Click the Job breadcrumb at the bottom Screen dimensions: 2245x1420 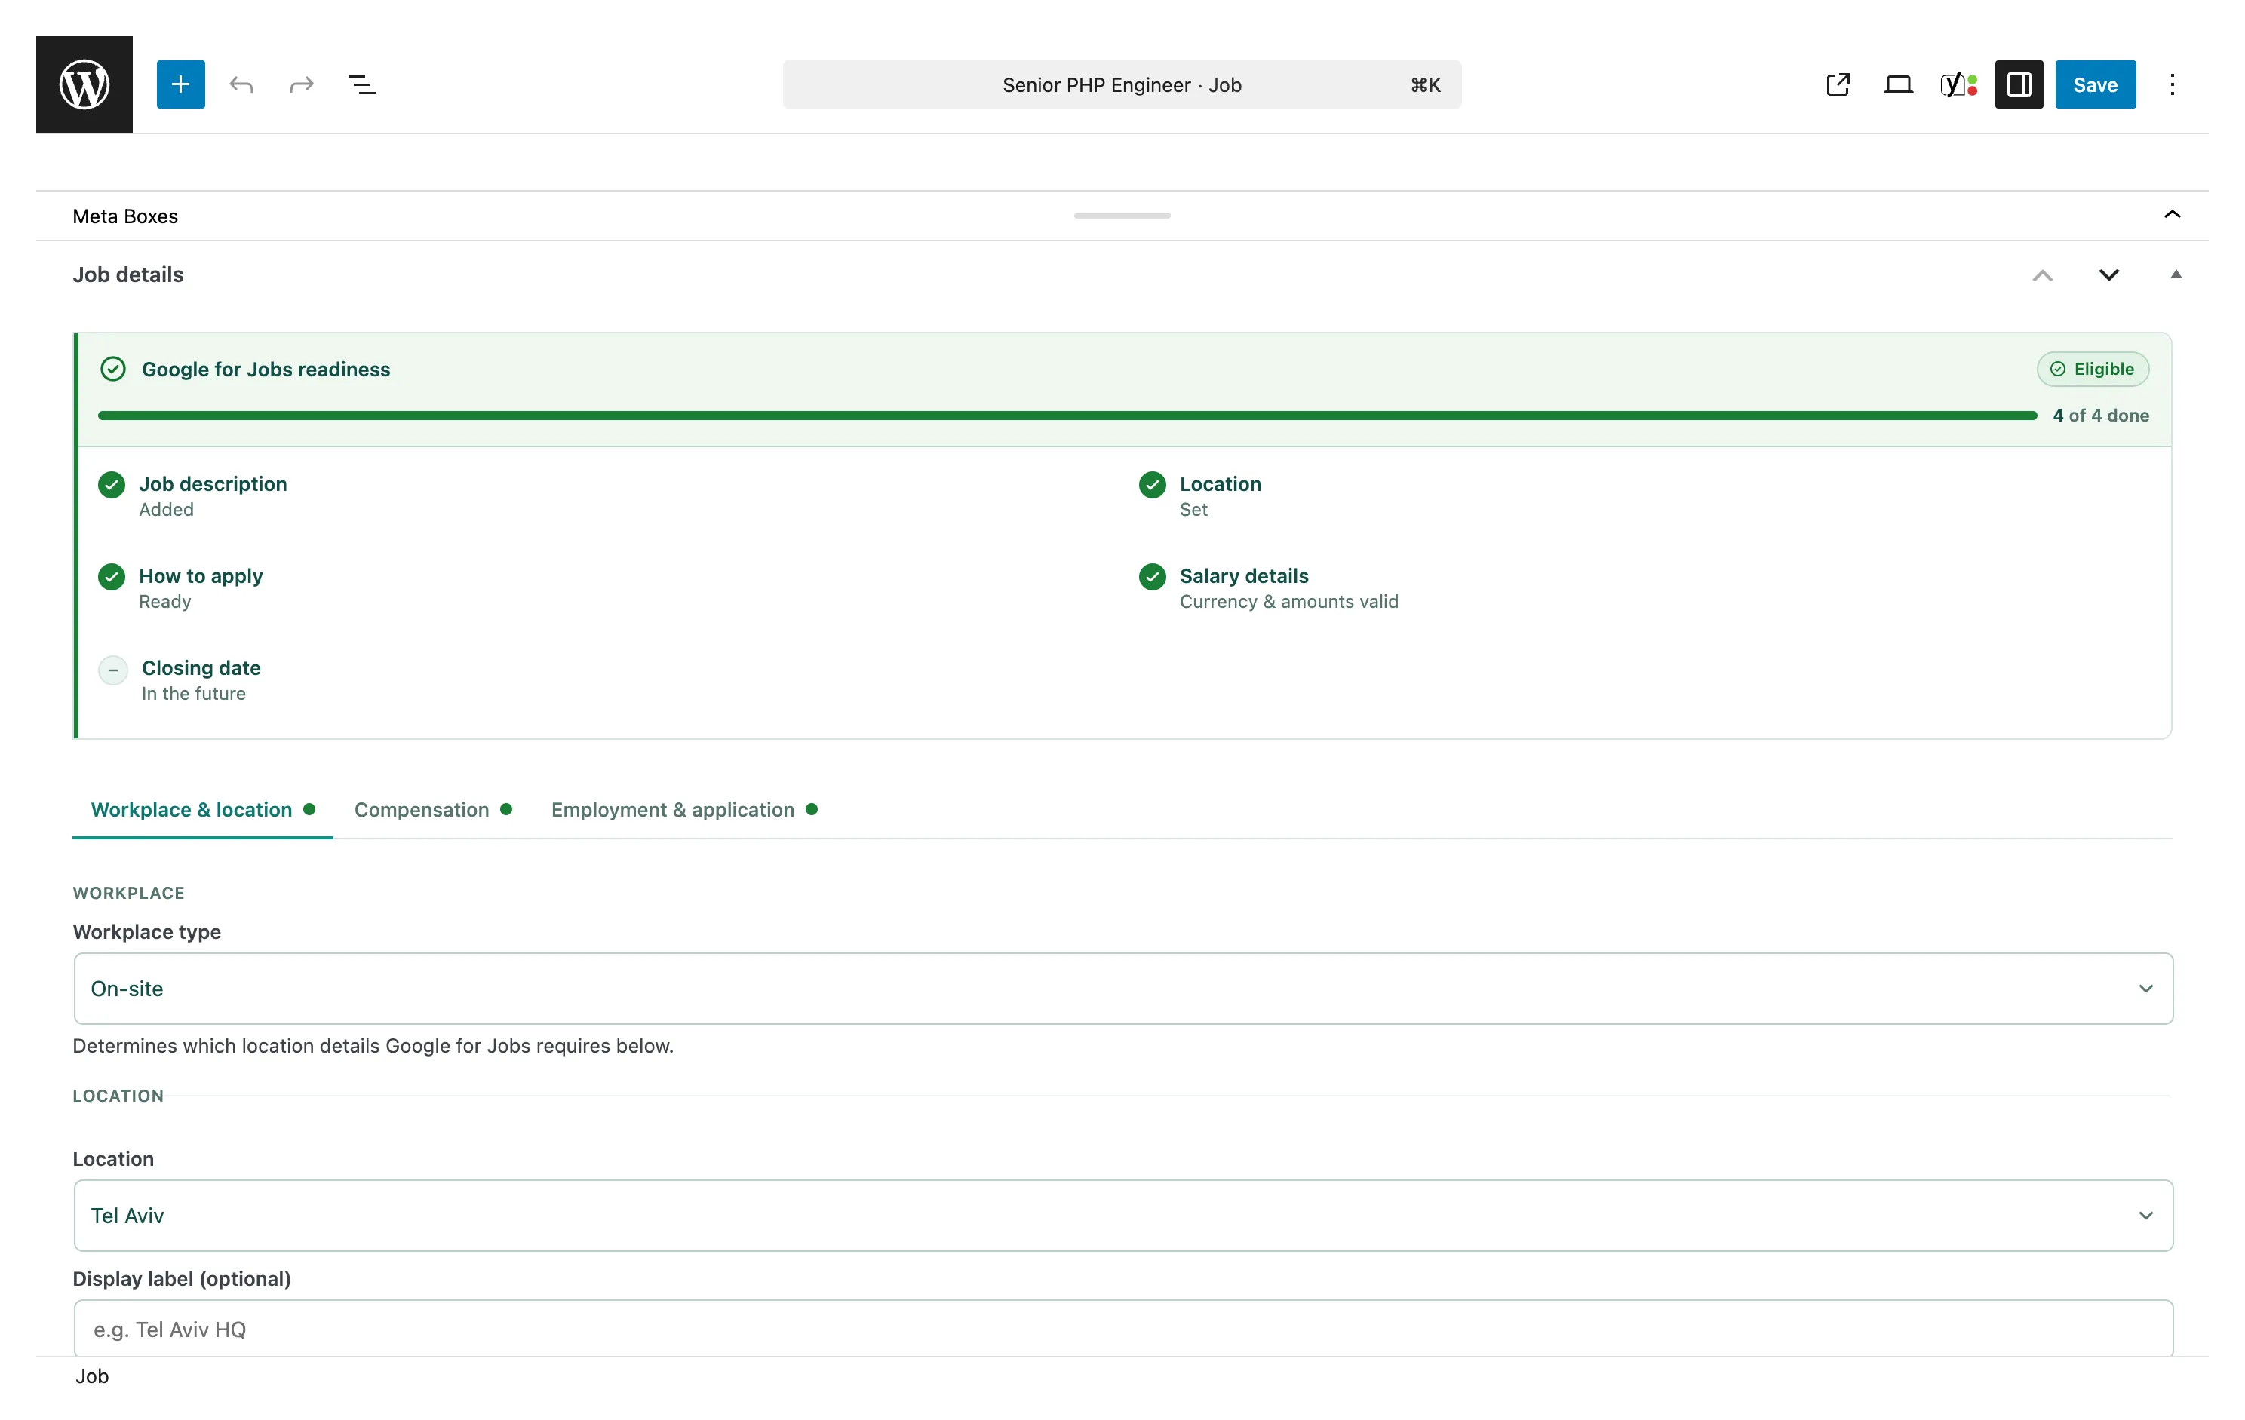[x=92, y=1376]
